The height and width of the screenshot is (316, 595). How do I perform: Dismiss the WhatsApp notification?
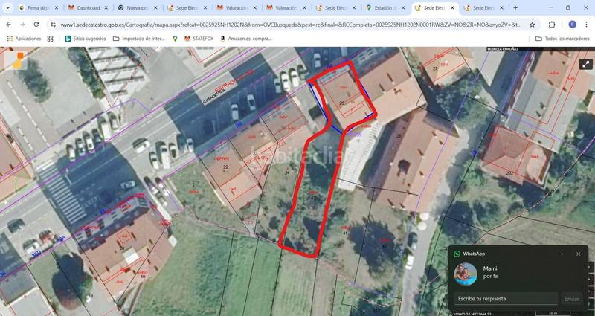[579, 254]
